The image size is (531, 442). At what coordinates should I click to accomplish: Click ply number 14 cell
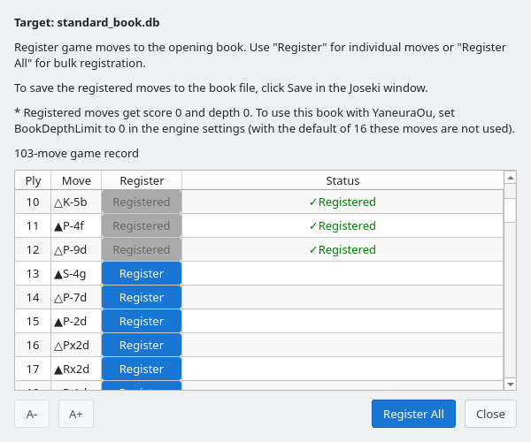(33, 297)
